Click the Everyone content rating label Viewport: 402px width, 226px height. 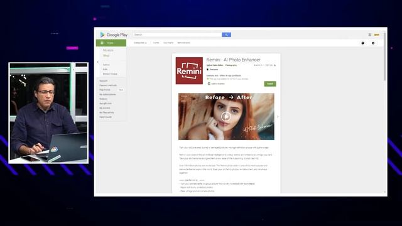[214, 70]
